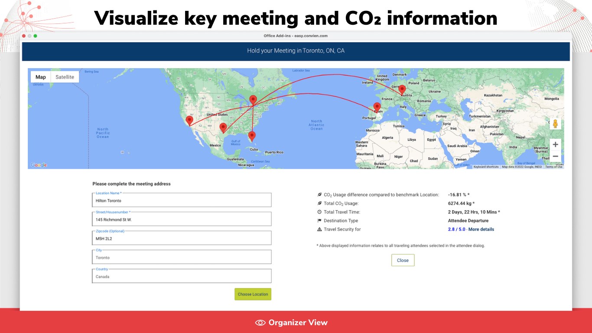Click the Country field showing Canada
The width and height of the screenshot is (592, 333).
tap(182, 276)
